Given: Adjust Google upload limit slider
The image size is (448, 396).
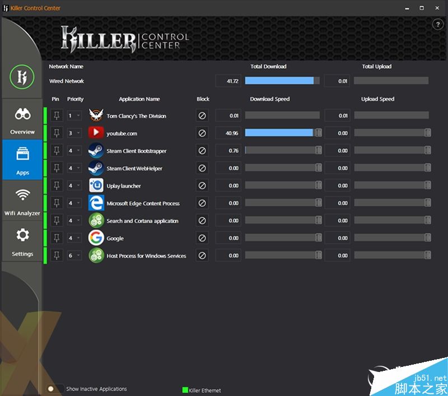Looking at the screenshot, I should (x=427, y=238).
